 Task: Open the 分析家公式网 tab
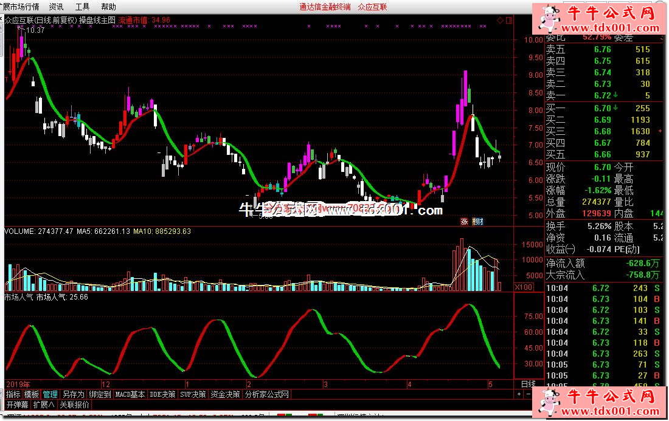267,395
